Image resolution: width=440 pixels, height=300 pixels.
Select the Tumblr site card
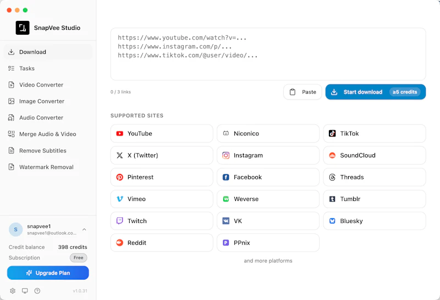(375, 199)
